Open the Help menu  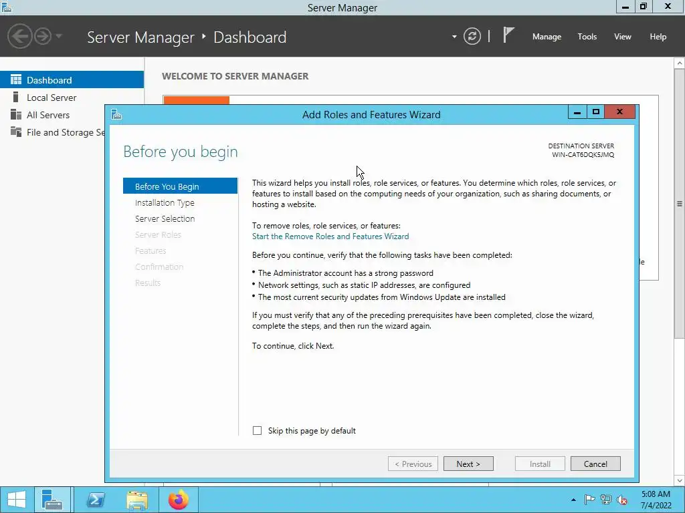click(x=658, y=37)
